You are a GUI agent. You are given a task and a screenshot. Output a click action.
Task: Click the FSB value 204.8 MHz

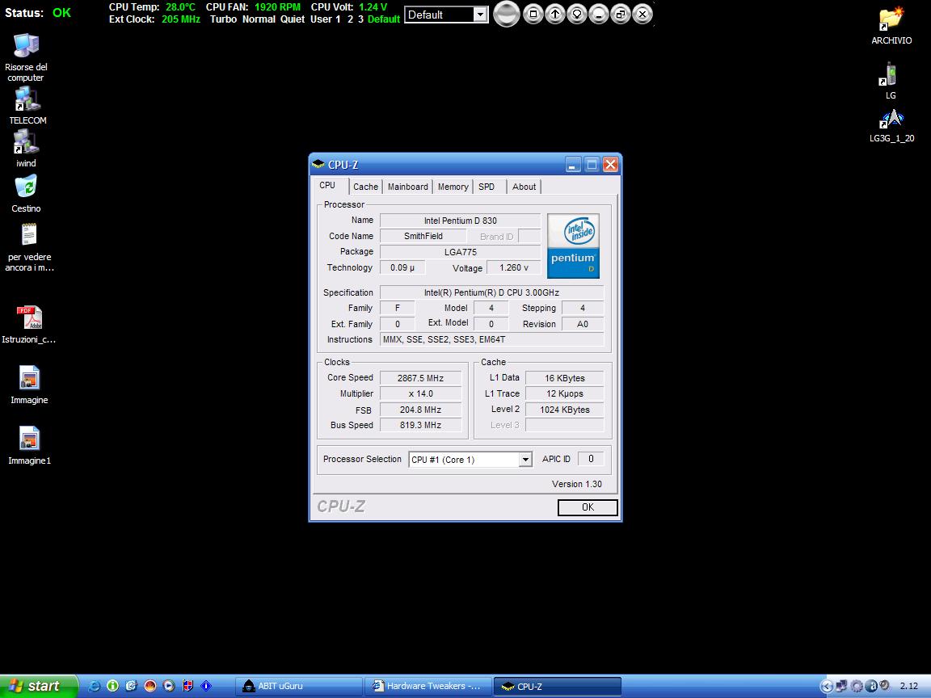420,410
